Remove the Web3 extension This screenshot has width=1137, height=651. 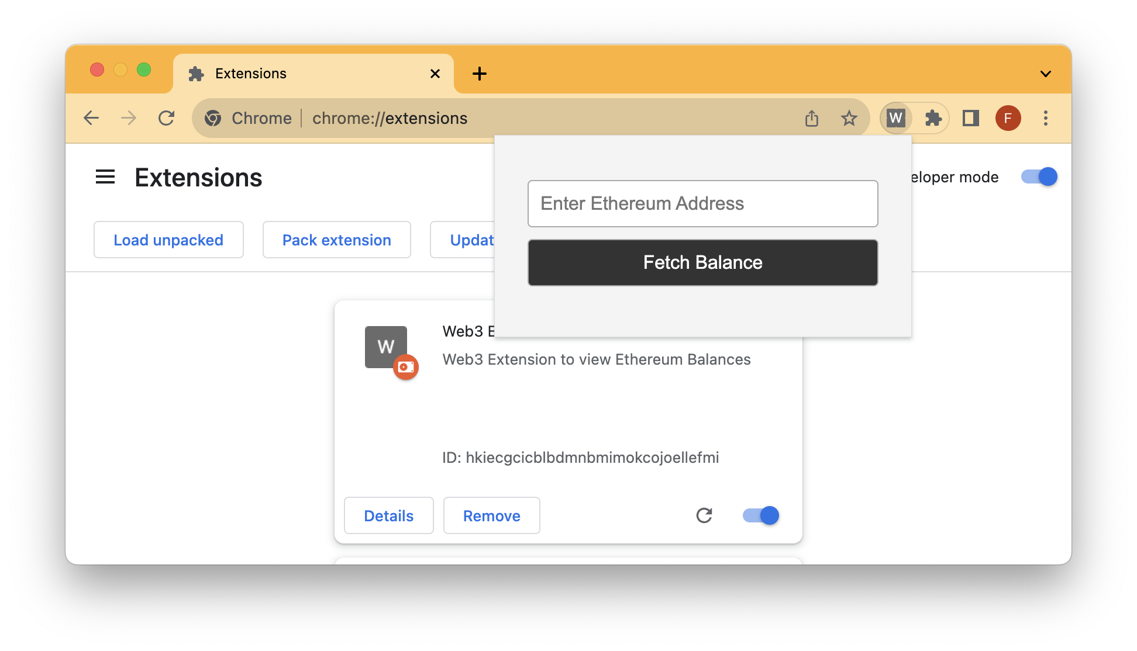point(492,515)
